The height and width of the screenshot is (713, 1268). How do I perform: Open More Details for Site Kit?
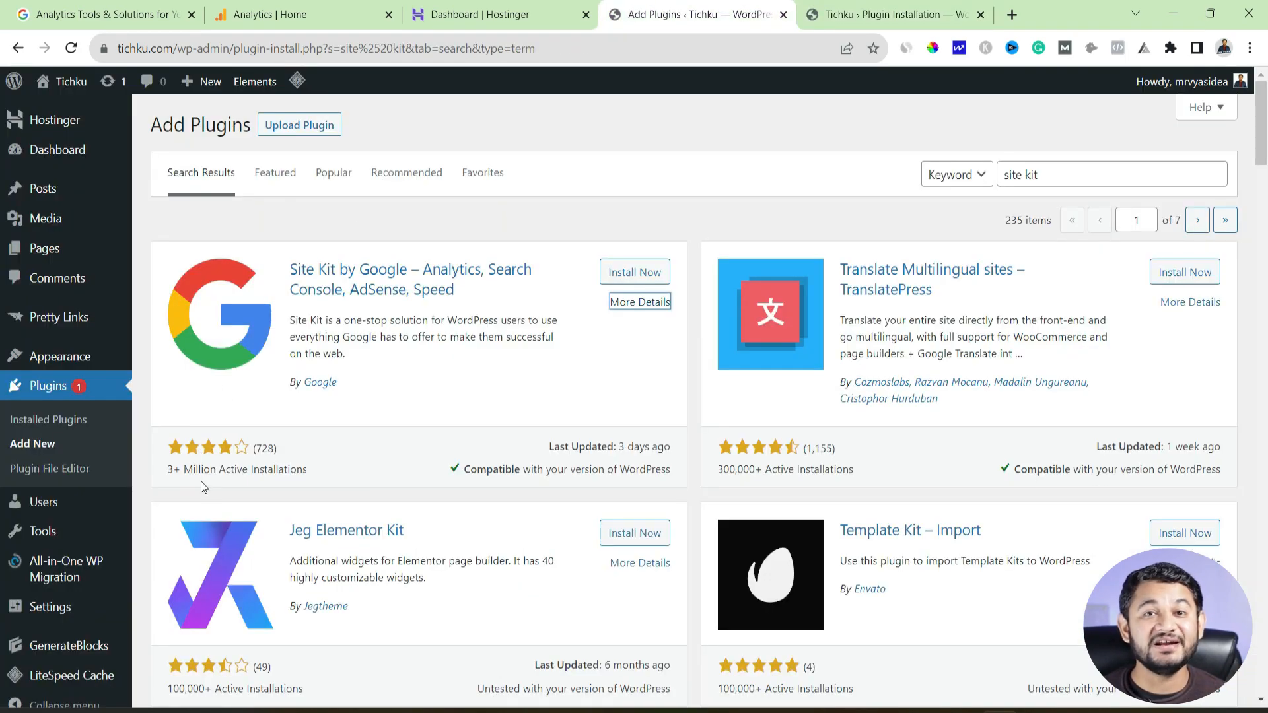point(640,302)
